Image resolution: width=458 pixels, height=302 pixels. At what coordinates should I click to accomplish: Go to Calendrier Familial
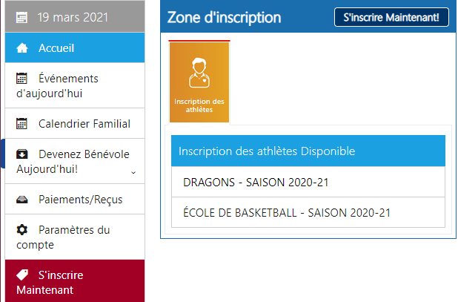pyautogui.click(x=75, y=123)
